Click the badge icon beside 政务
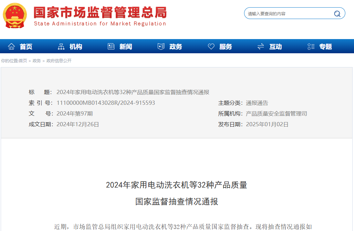354x231 pixels. (161, 46)
